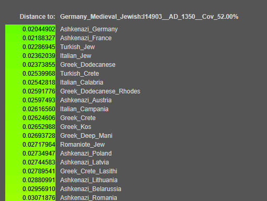Click the distance cell 0.02956910
The height and width of the screenshot is (201, 267).
point(39,189)
